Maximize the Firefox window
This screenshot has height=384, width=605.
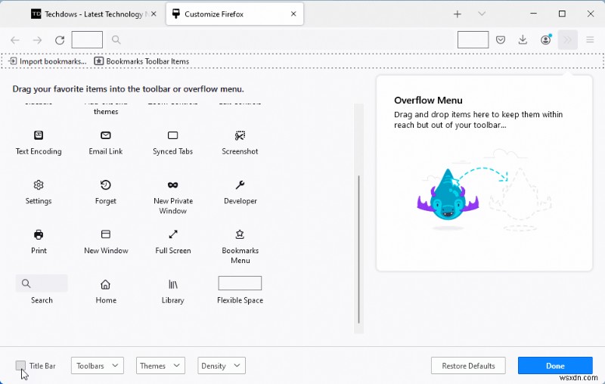pyautogui.click(x=562, y=14)
